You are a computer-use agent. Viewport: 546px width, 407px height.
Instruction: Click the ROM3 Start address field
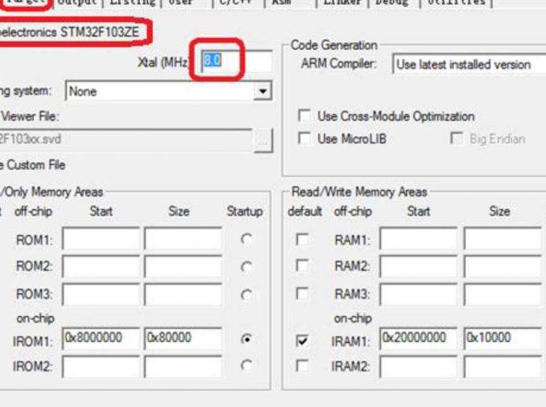[101, 294]
